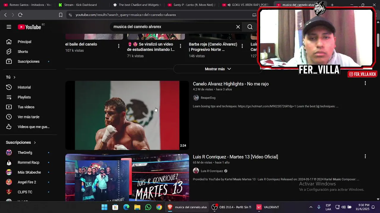
Task: Open File Explorer from taskbar
Action: click(137, 207)
